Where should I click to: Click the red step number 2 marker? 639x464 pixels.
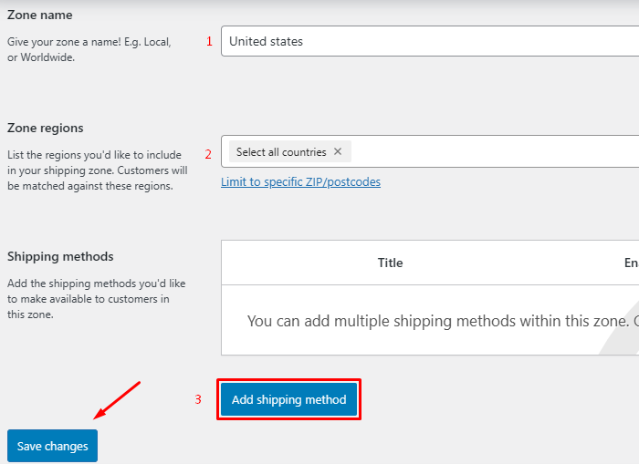(x=208, y=153)
